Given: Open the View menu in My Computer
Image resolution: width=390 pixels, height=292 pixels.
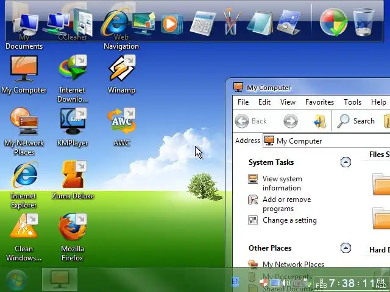Looking at the screenshot, I should 288,102.
